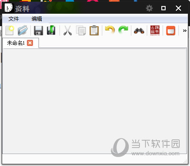Cut selection using scissors icon
Viewport: 190px width, 166px height.
click(68, 30)
